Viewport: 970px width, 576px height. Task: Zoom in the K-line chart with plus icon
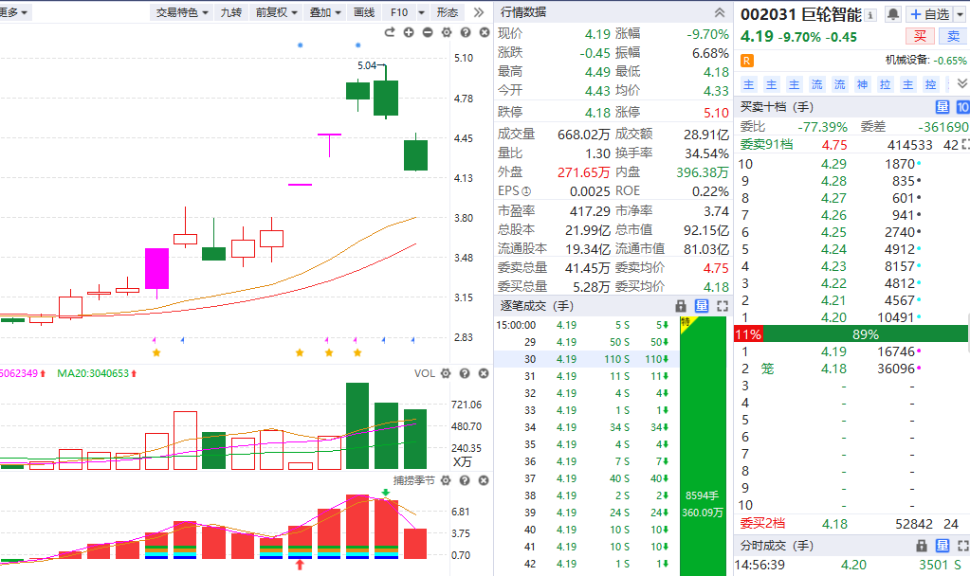[409, 33]
